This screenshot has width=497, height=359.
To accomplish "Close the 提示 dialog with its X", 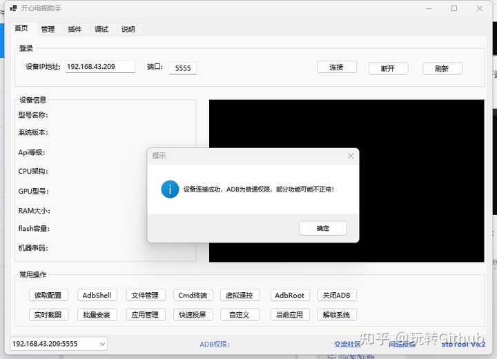I will pos(351,156).
